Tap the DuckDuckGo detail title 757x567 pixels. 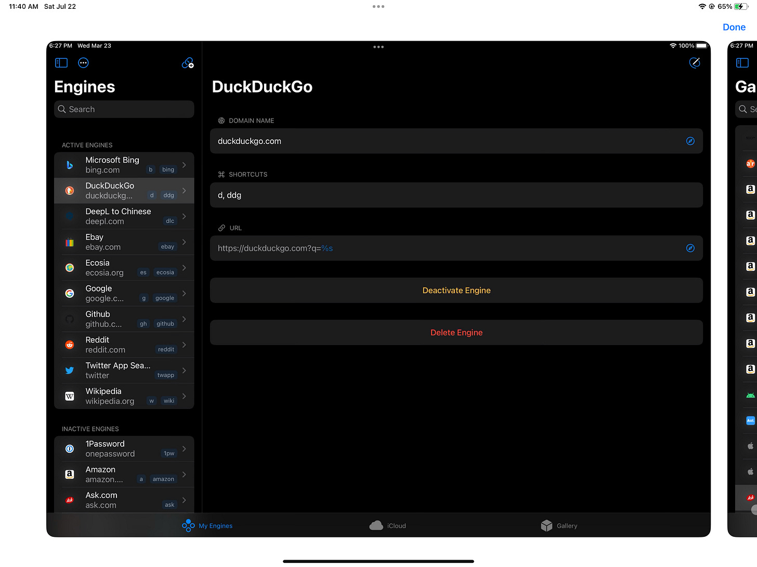coord(262,87)
